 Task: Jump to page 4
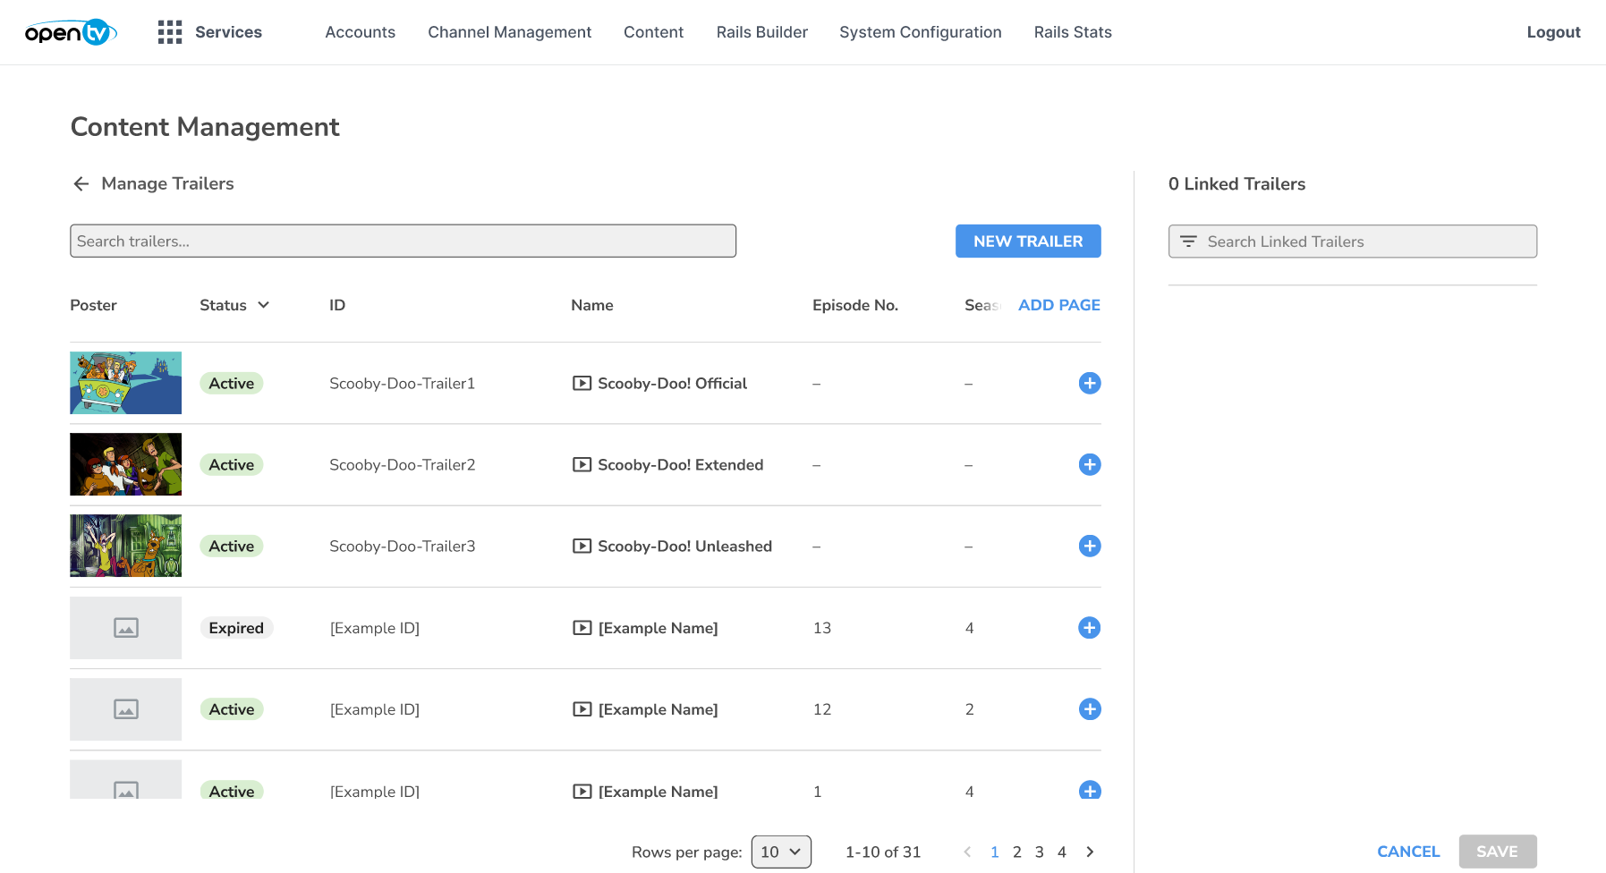coord(1062,852)
